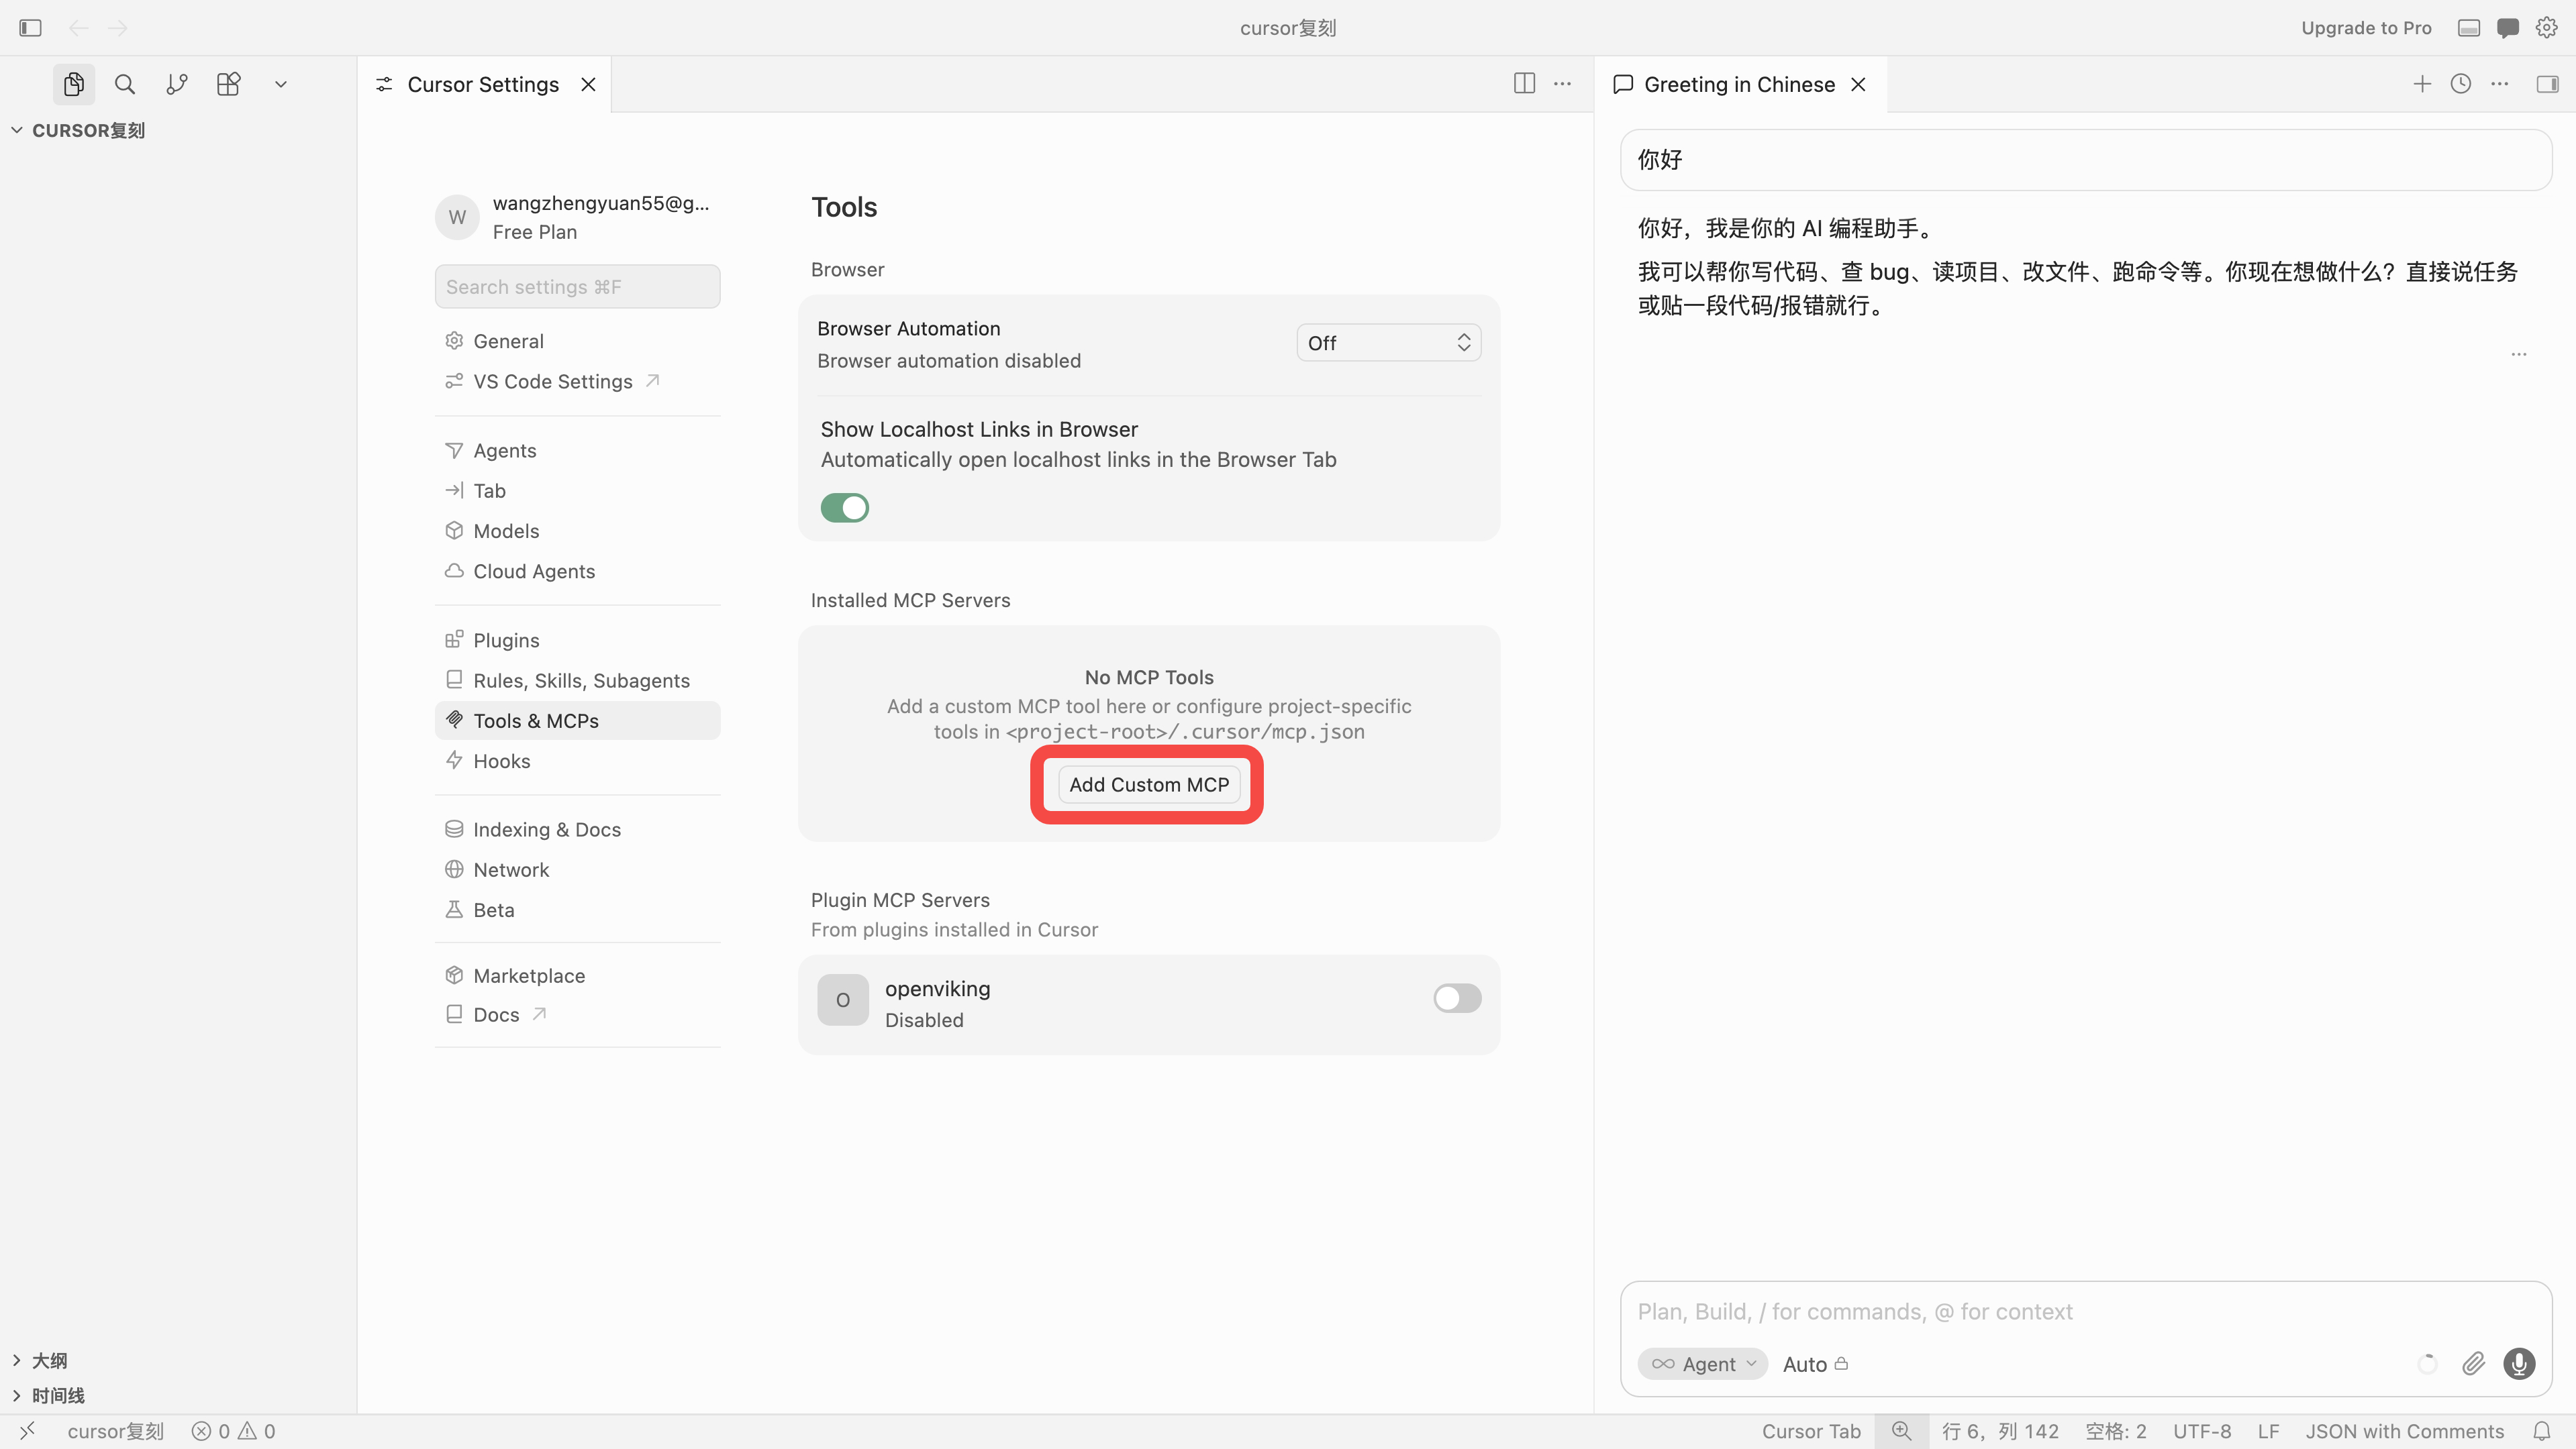Click the zoom magnifier in status bar

1901,1431
